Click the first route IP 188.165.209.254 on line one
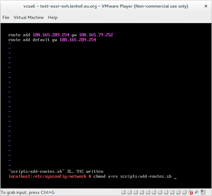 (51, 35)
